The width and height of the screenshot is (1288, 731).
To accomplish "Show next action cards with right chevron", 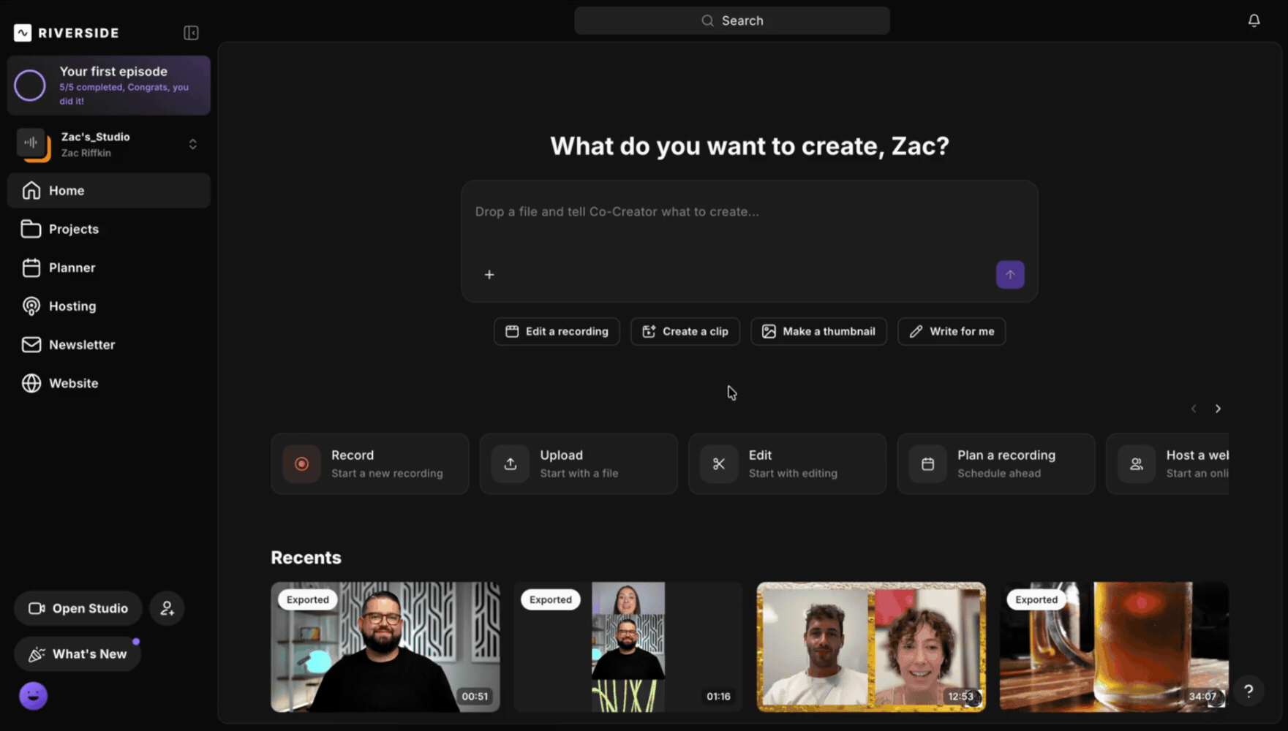I will pos(1218,409).
